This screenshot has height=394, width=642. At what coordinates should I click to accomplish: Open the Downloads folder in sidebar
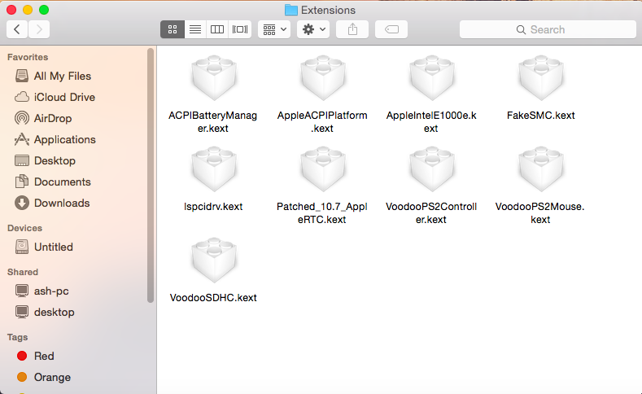coord(61,203)
